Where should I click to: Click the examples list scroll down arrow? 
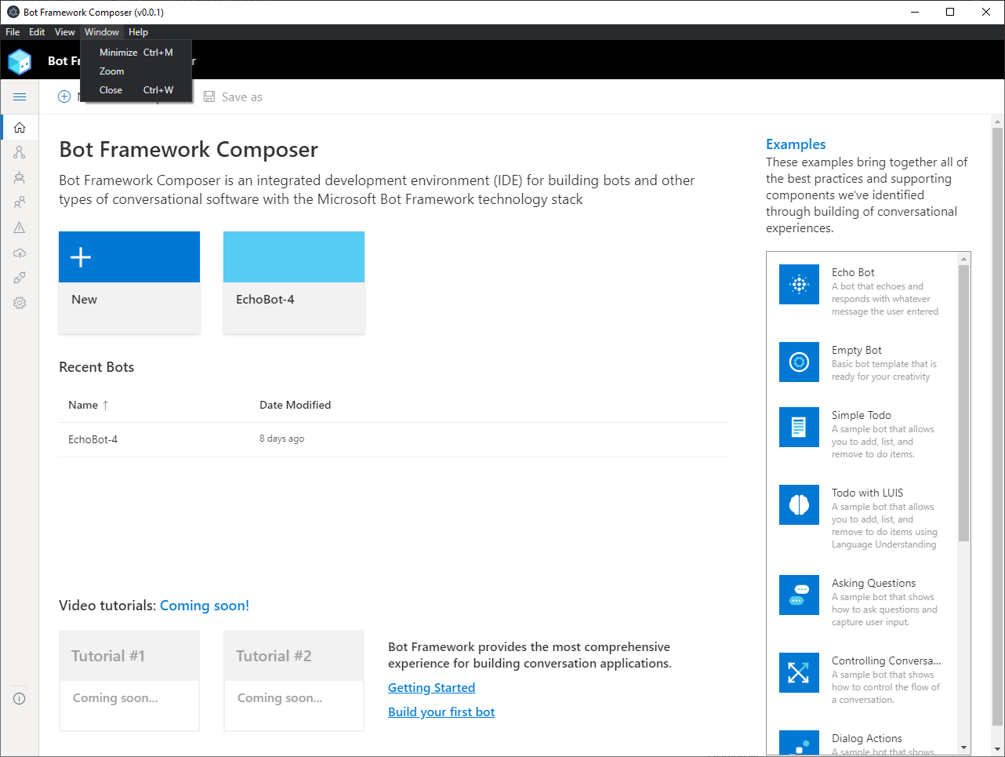[x=963, y=748]
